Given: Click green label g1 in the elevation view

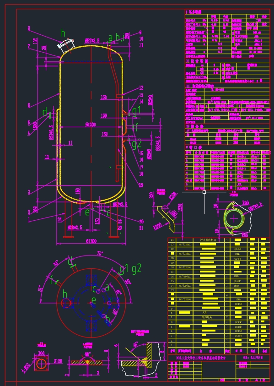Looking at the screenshot, I should [137, 111].
